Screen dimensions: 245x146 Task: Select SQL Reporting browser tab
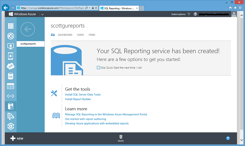[x=119, y=8]
